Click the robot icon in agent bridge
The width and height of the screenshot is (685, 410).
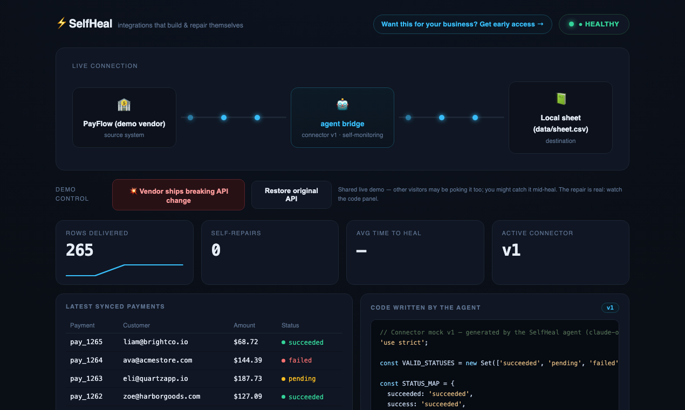click(342, 105)
